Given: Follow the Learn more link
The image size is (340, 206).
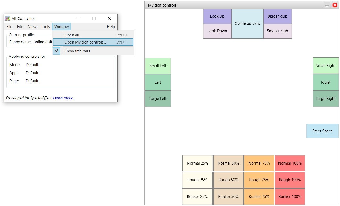Looking at the screenshot, I should [x=64, y=98].
